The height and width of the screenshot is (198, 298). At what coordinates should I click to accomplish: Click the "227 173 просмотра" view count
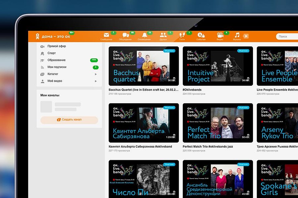(x=119, y=151)
